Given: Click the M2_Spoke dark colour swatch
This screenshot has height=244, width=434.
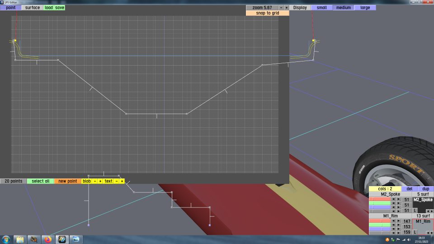Looking at the screenshot, I should click(423, 205).
